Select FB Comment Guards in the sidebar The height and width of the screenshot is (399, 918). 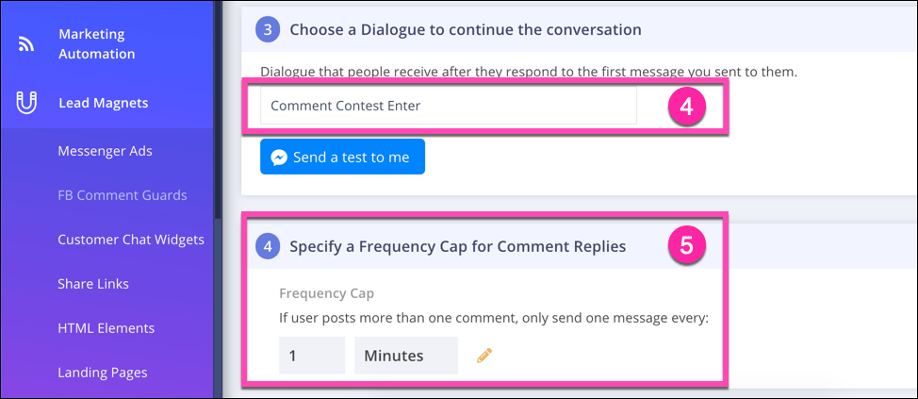123,195
